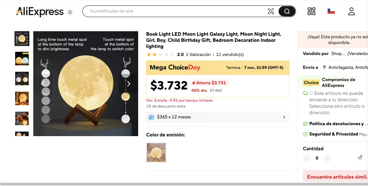Select the first product thumbnail
The height and width of the screenshot is (186, 368).
22,39
